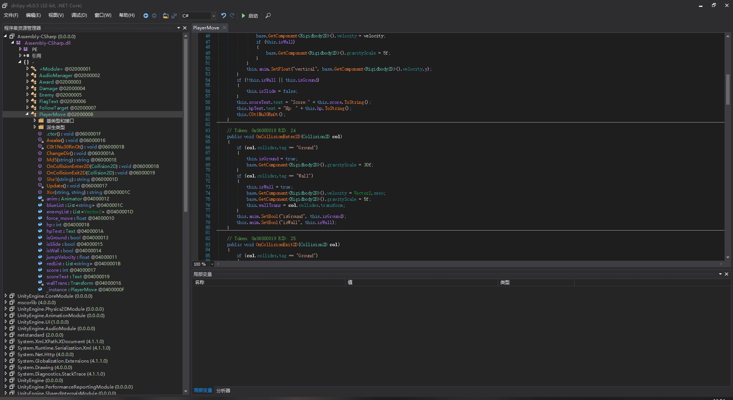The image size is (733, 400).
Task: Expand the UnityEngine.CoreModule assembly
Action: (6, 296)
